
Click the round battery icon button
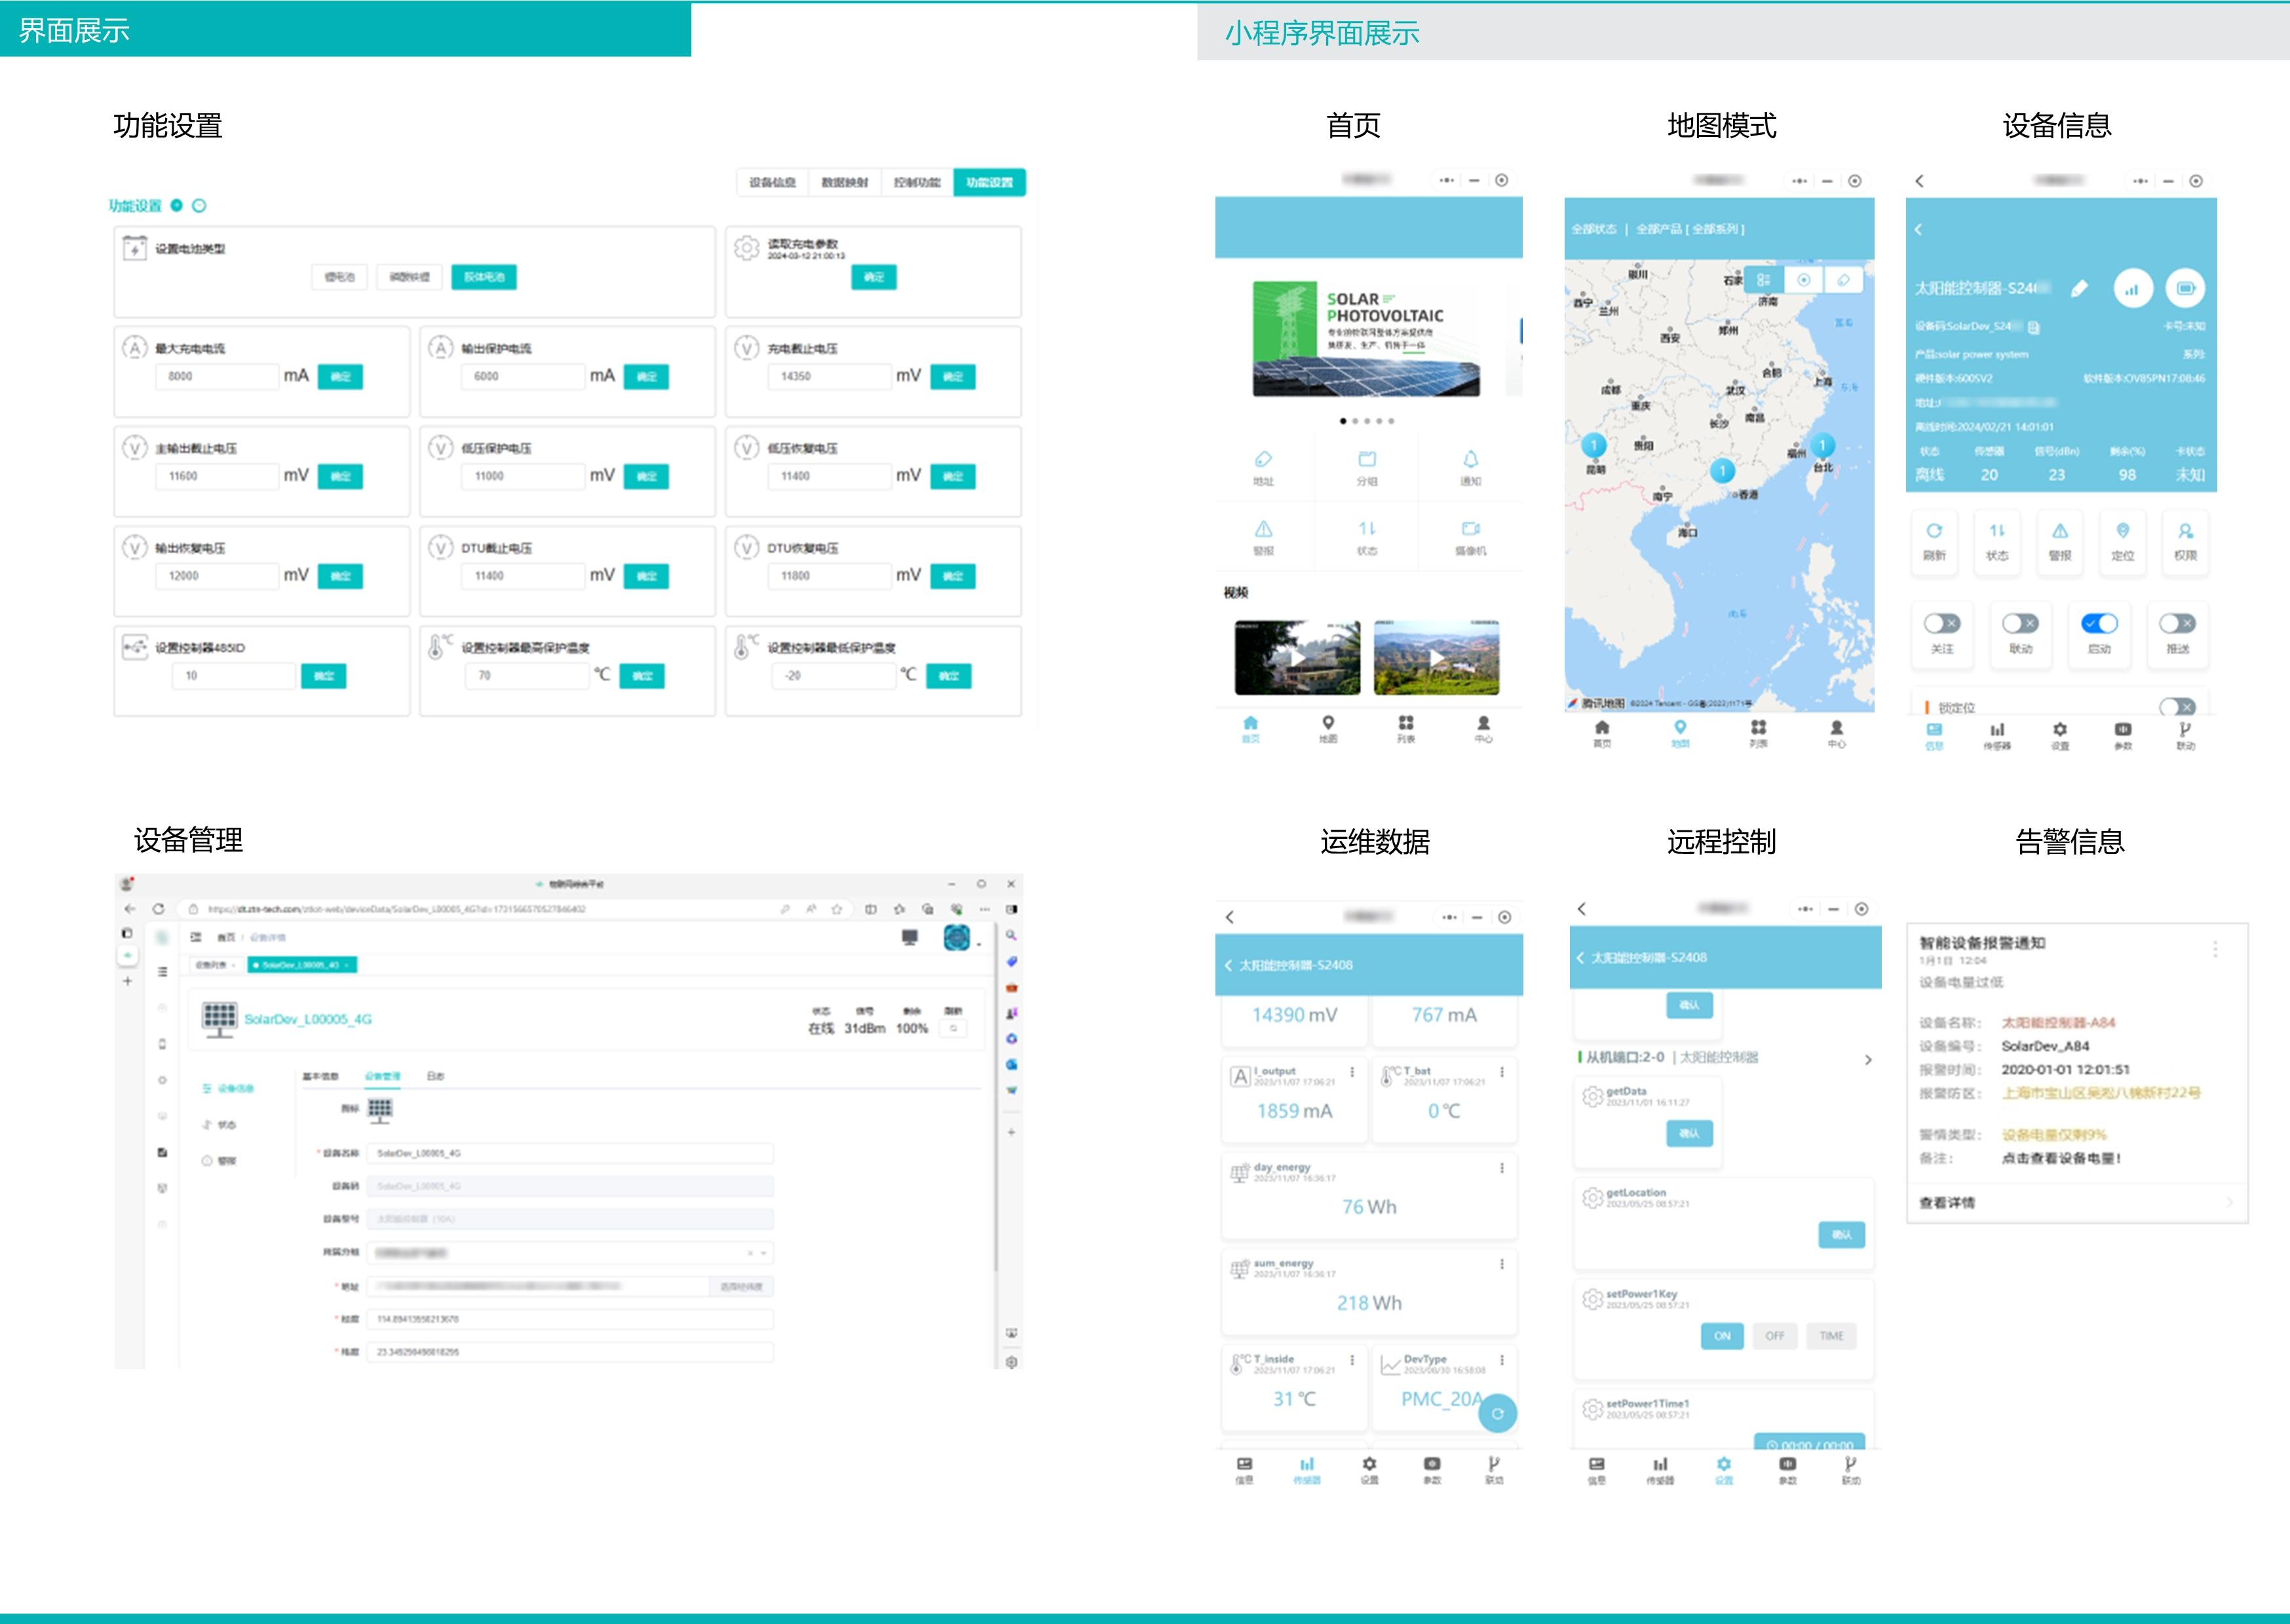(2185, 289)
